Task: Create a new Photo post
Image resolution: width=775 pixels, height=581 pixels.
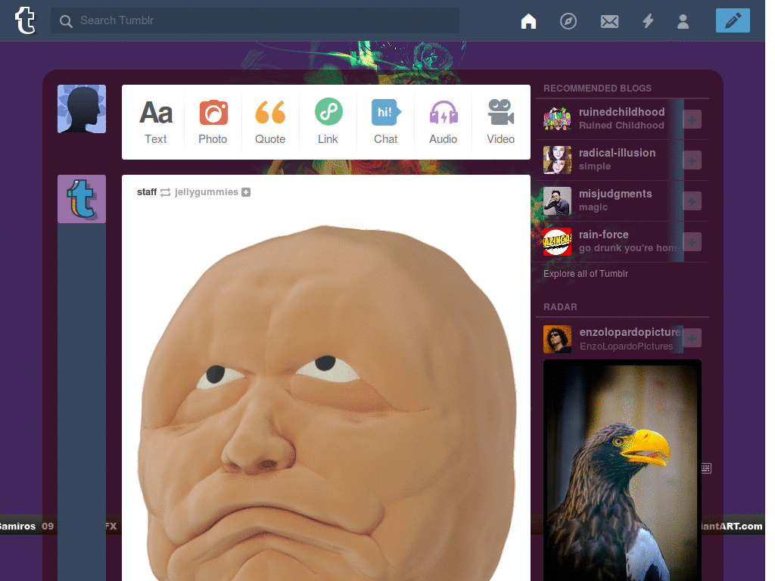Action: click(213, 122)
